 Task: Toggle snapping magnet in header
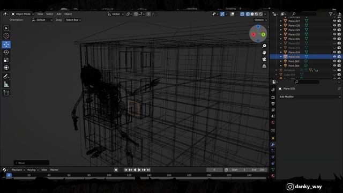click(136, 14)
